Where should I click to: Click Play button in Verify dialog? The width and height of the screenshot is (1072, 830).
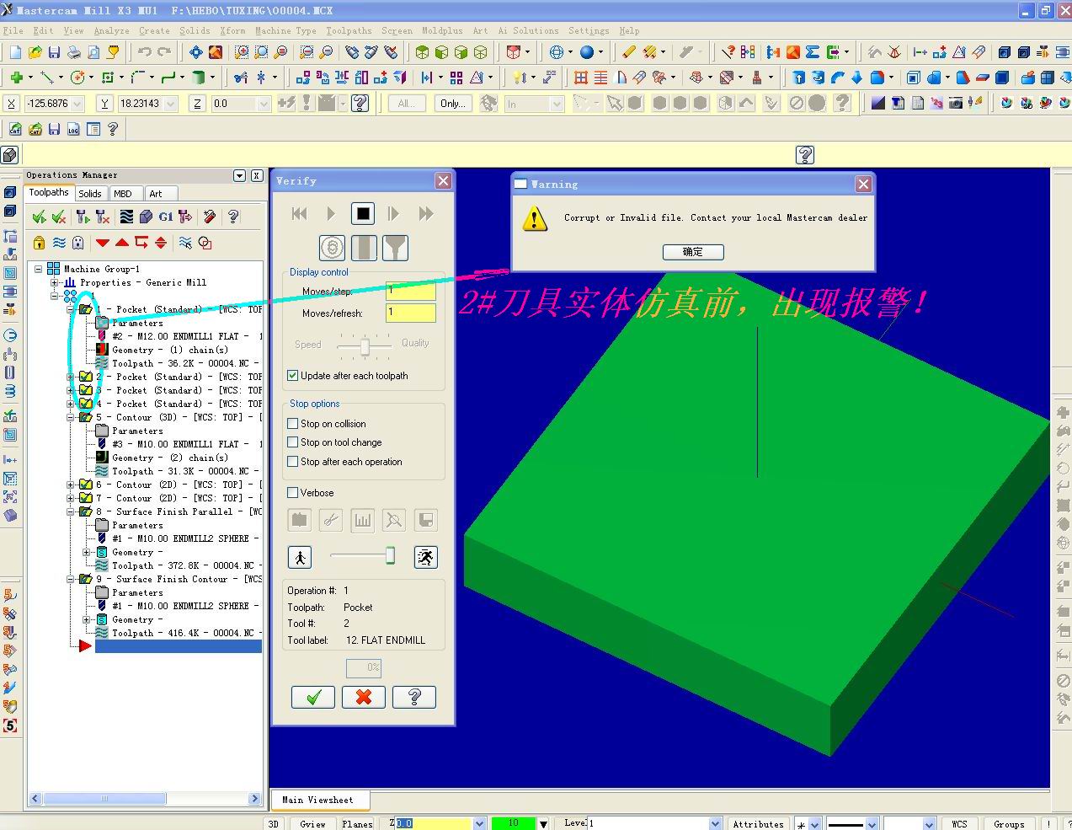331,214
